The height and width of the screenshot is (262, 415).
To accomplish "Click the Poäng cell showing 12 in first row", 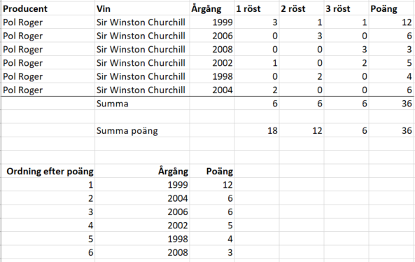I will pos(391,22).
